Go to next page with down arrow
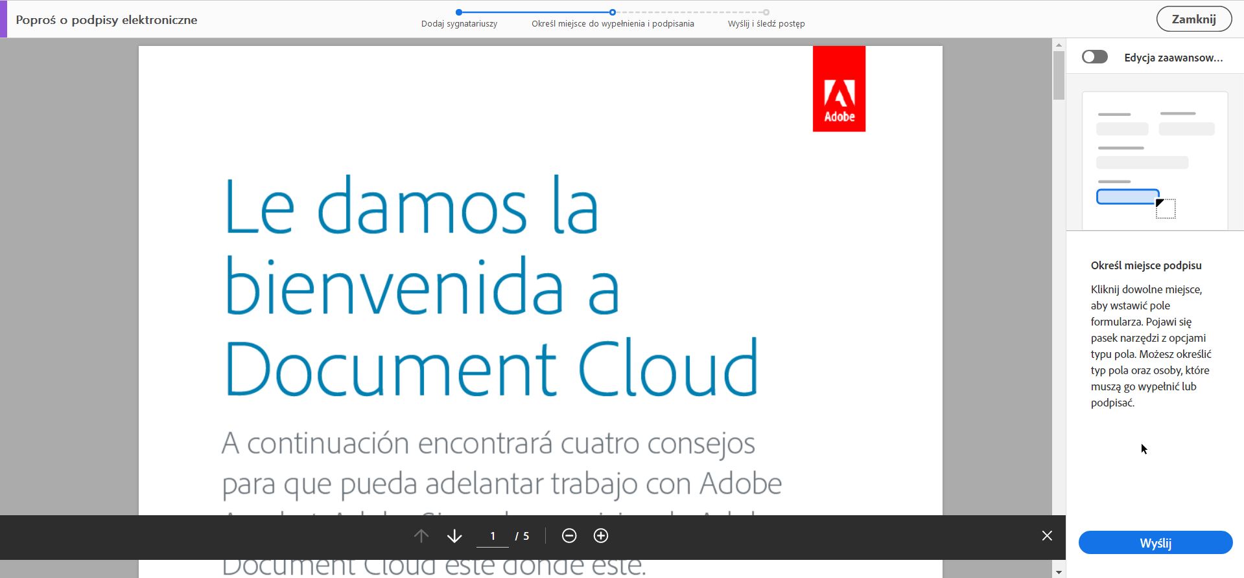Image resolution: width=1244 pixels, height=578 pixels. pos(454,536)
